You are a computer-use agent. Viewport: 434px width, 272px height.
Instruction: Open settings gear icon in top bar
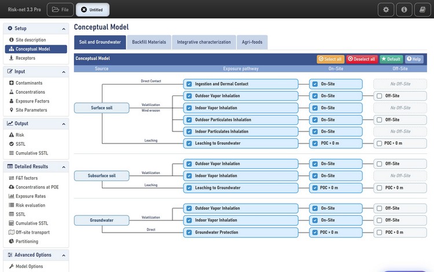tap(386, 10)
